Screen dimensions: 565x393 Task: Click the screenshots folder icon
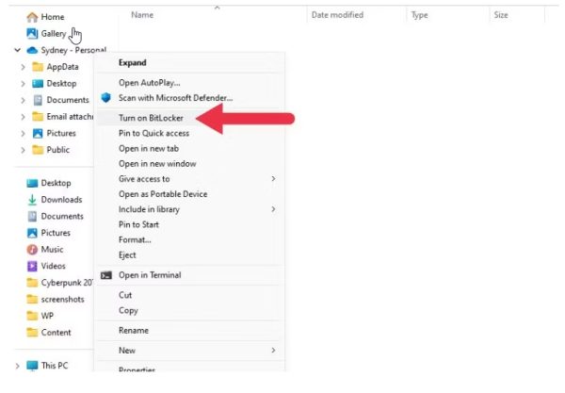click(32, 300)
